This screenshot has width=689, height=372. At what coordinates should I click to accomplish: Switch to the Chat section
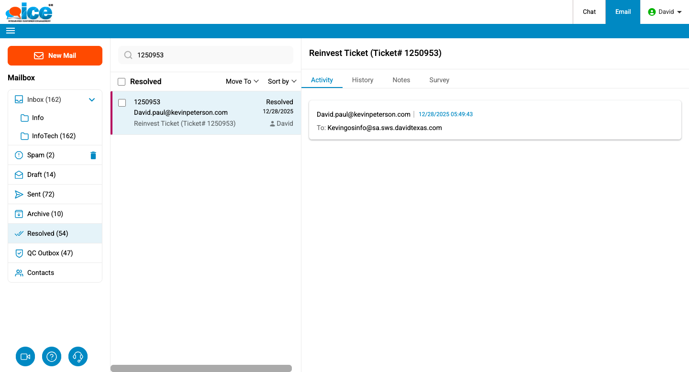point(589,12)
